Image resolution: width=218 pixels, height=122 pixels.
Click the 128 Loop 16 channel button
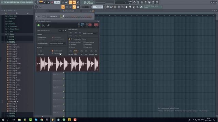tap(53, 16)
